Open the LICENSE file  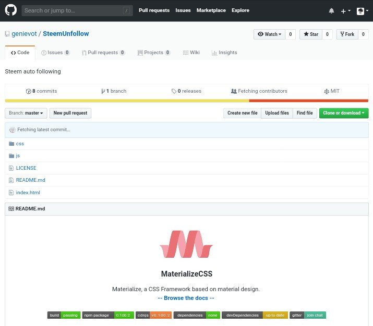tap(26, 168)
